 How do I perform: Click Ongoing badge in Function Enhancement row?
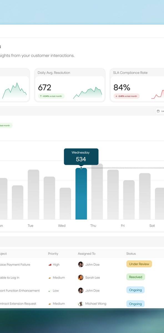tap(135, 290)
